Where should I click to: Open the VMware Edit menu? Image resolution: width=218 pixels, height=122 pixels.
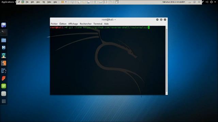point(32,2)
